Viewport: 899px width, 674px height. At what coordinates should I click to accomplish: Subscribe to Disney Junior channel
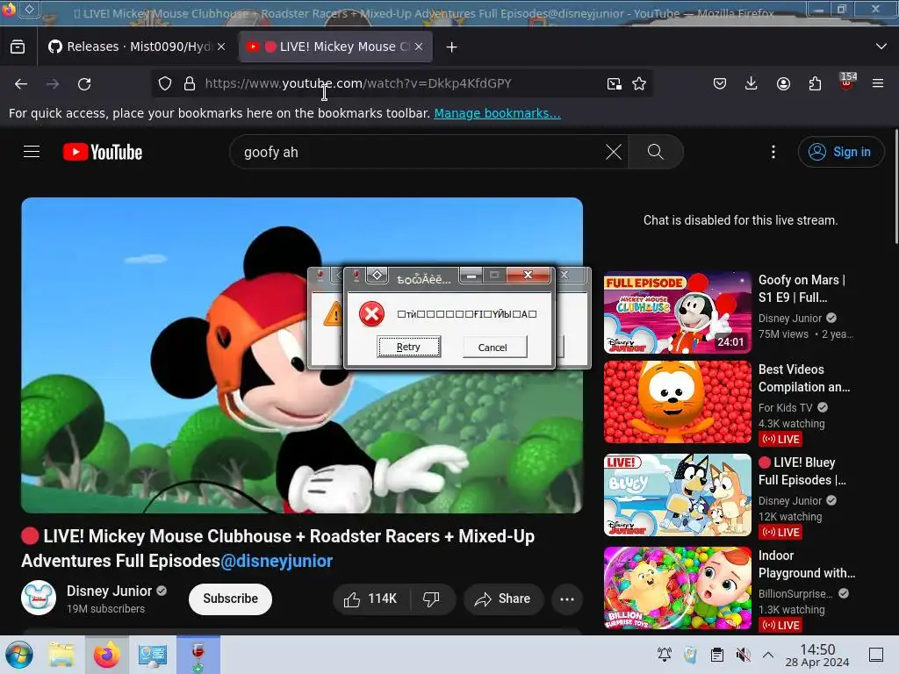[x=231, y=599]
